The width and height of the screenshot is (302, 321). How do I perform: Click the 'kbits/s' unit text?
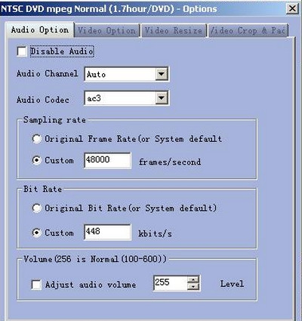[155, 233]
